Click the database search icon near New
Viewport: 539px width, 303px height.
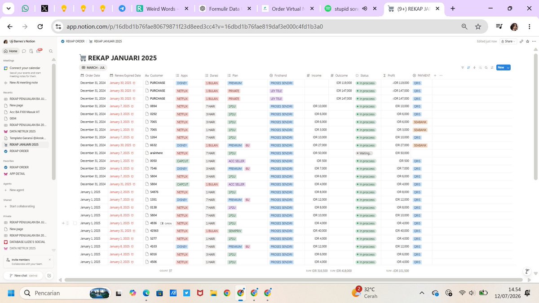click(486, 68)
